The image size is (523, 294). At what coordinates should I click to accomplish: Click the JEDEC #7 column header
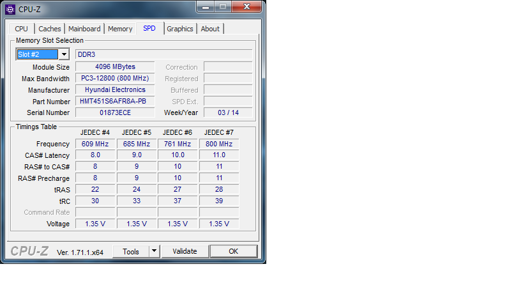pos(219,132)
